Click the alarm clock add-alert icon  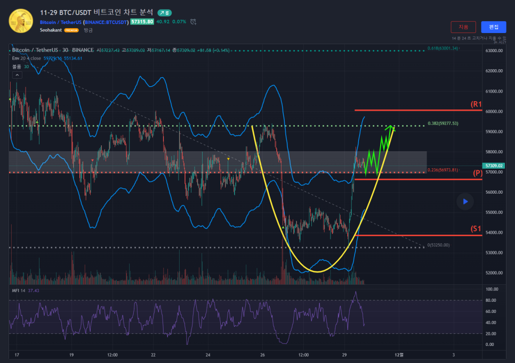[x=193, y=22]
